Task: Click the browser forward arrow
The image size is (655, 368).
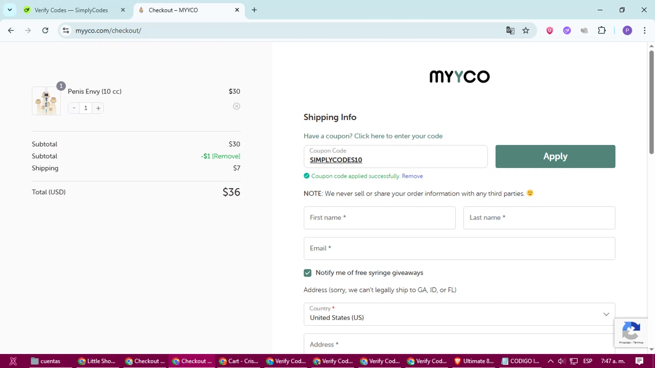Action: tap(28, 31)
